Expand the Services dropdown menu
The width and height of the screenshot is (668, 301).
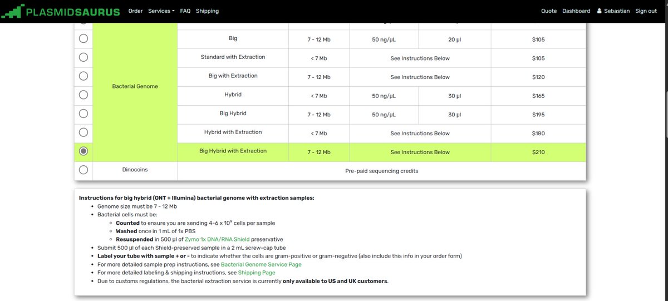161,11
